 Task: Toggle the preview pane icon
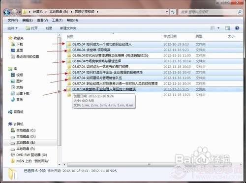click(227, 28)
